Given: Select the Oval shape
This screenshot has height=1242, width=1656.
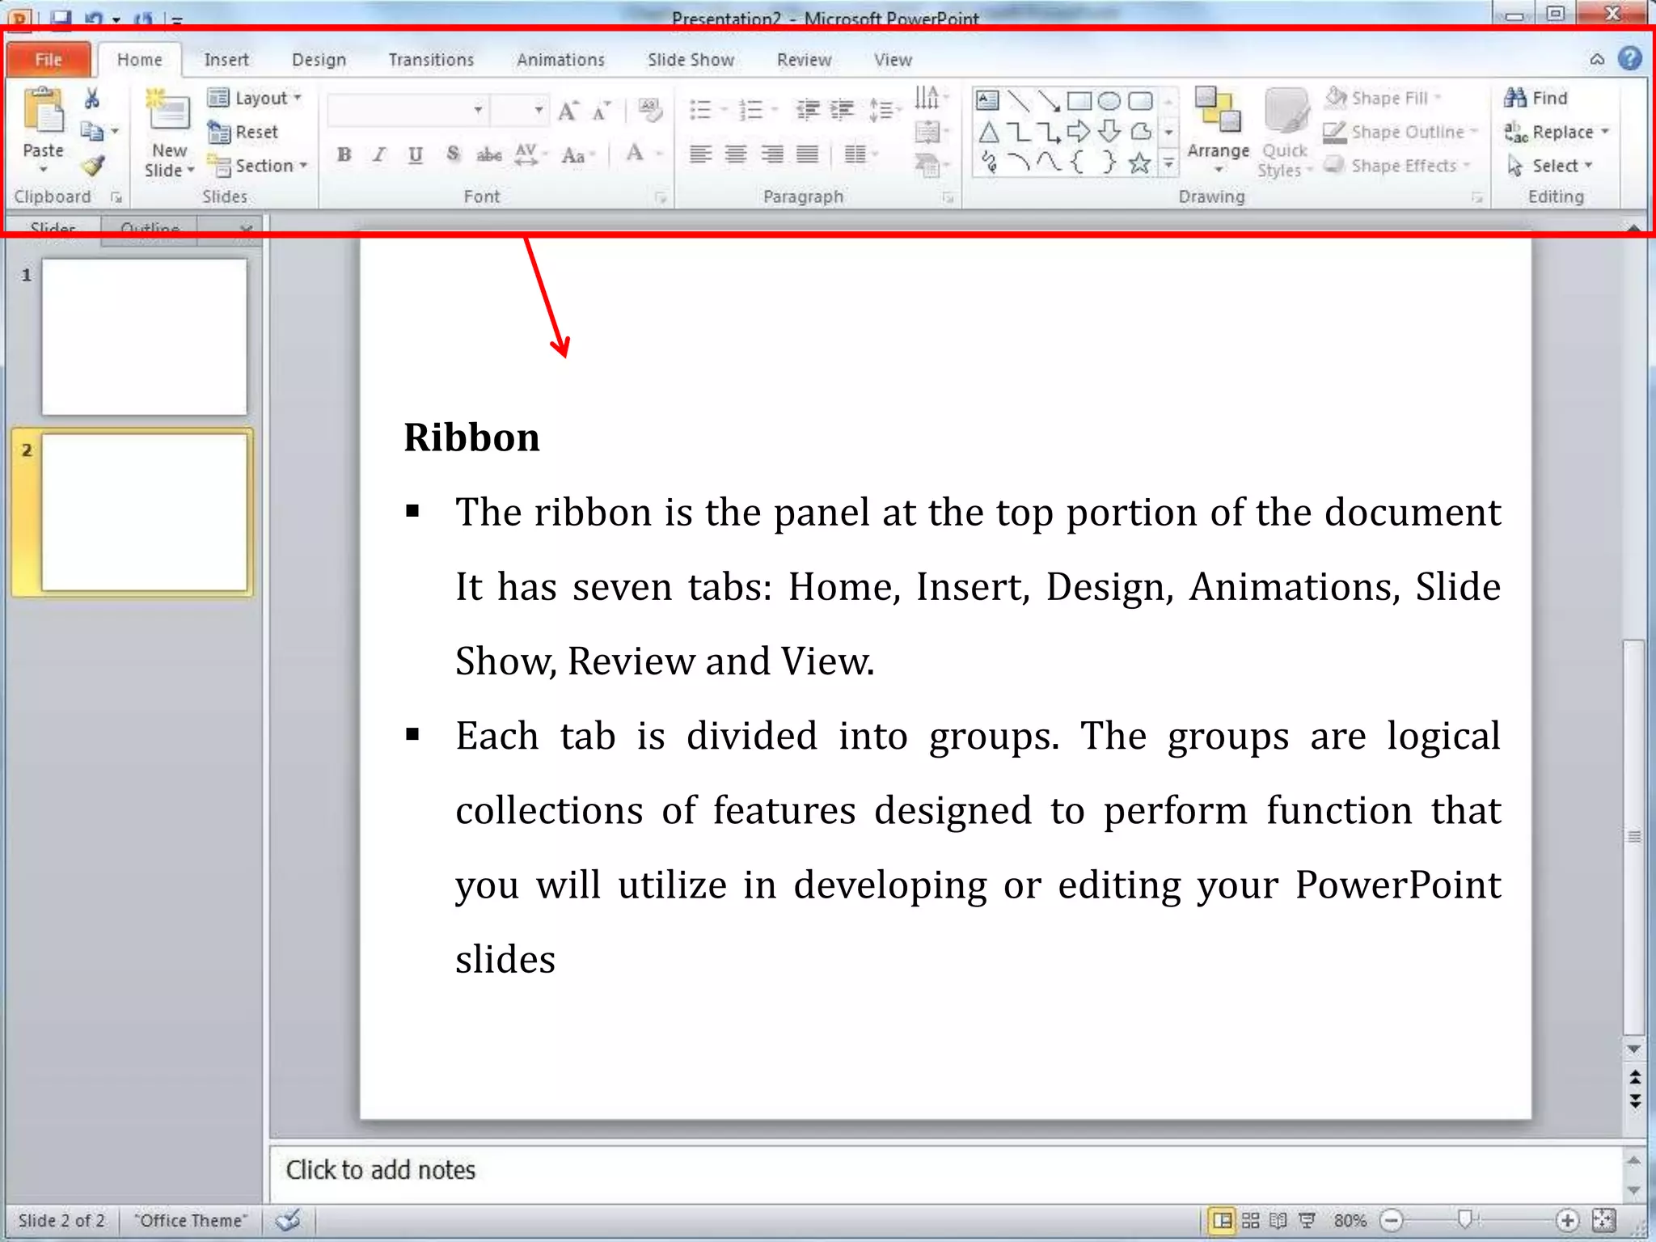Looking at the screenshot, I should pos(1109,100).
